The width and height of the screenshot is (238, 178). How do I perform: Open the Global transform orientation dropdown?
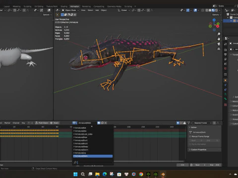(124, 10)
